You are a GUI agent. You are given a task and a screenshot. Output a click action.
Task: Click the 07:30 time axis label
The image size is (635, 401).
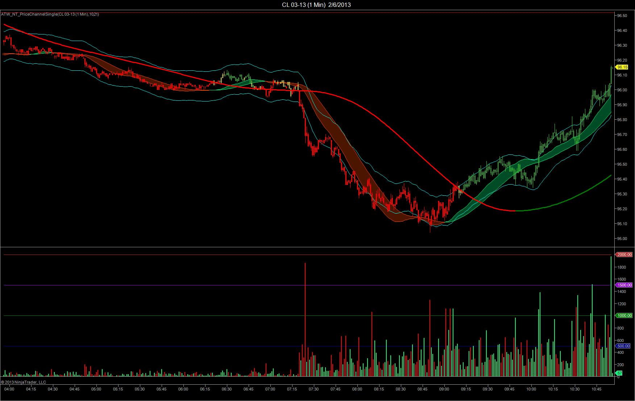tap(314, 389)
